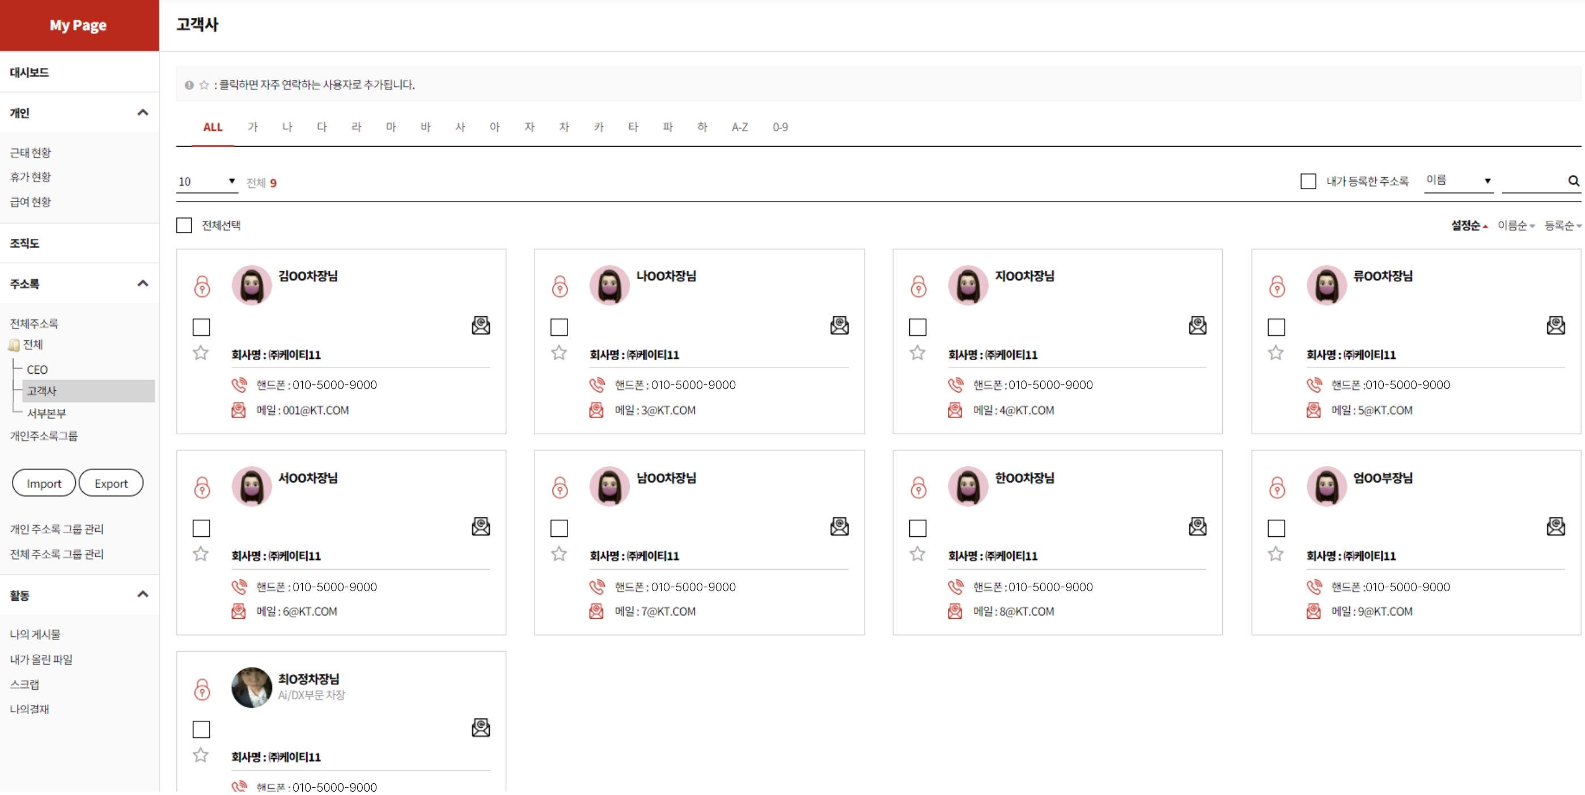
Task: Open 최O정차장님 profile photo
Action: tap(252, 689)
